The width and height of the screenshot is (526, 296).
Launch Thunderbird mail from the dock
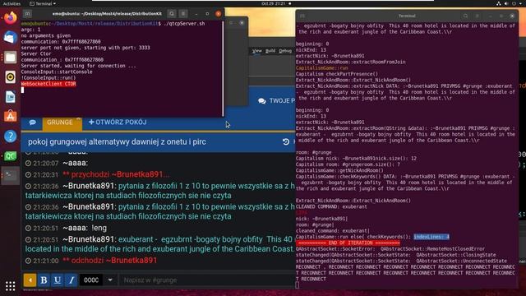tap(11, 37)
